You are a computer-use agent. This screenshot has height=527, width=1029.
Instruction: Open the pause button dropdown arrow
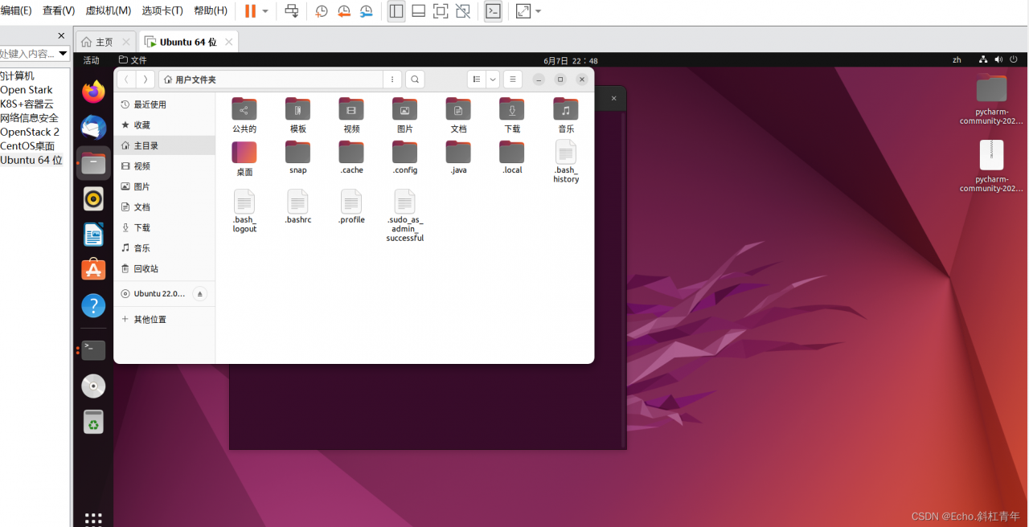pos(265,11)
